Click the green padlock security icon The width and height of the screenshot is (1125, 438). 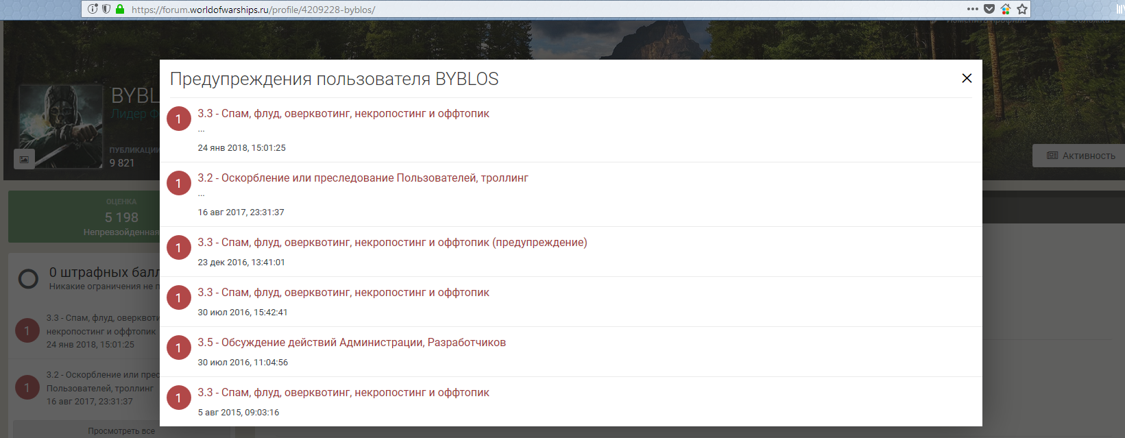coord(120,9)
